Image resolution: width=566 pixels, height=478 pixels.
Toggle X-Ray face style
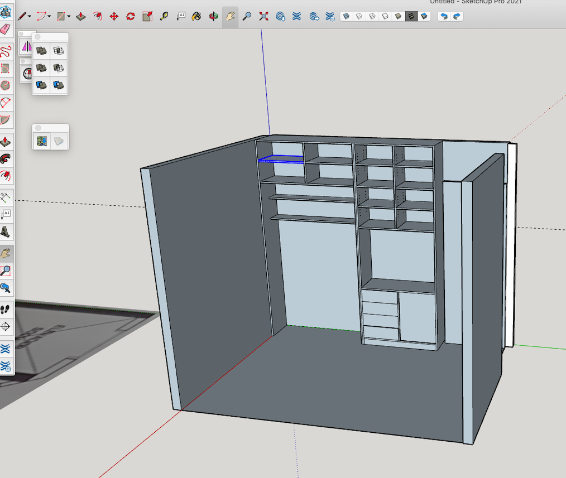tap(347, 16)
